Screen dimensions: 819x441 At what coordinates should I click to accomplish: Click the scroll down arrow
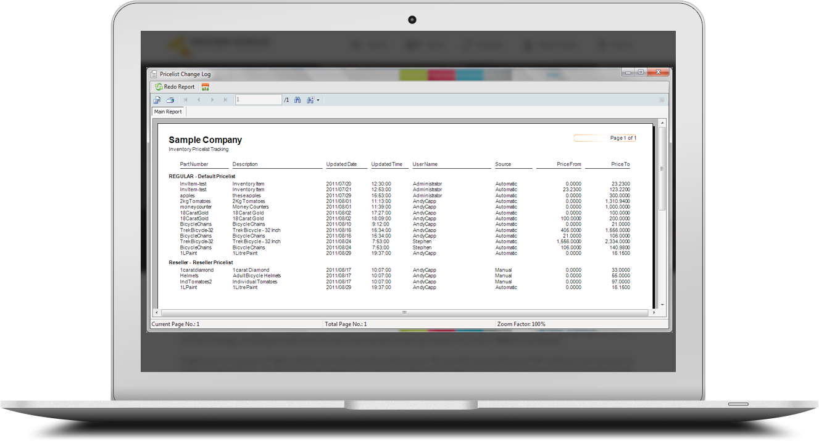tap(662, 305)
